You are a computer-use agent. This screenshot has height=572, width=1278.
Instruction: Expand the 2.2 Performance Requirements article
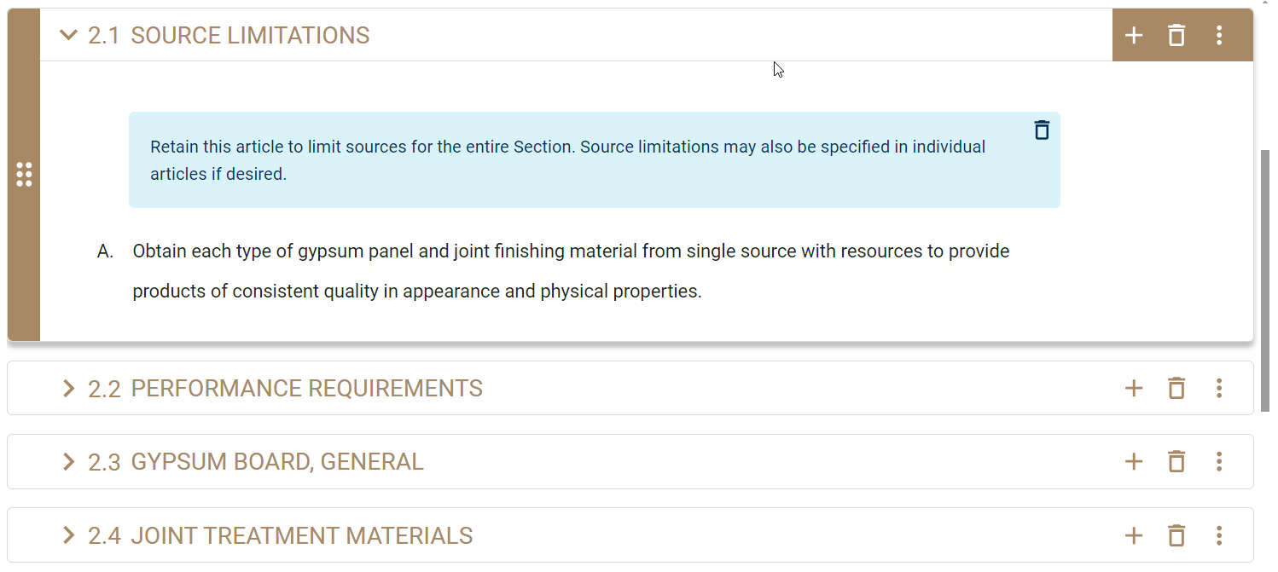tap(69, 389)
